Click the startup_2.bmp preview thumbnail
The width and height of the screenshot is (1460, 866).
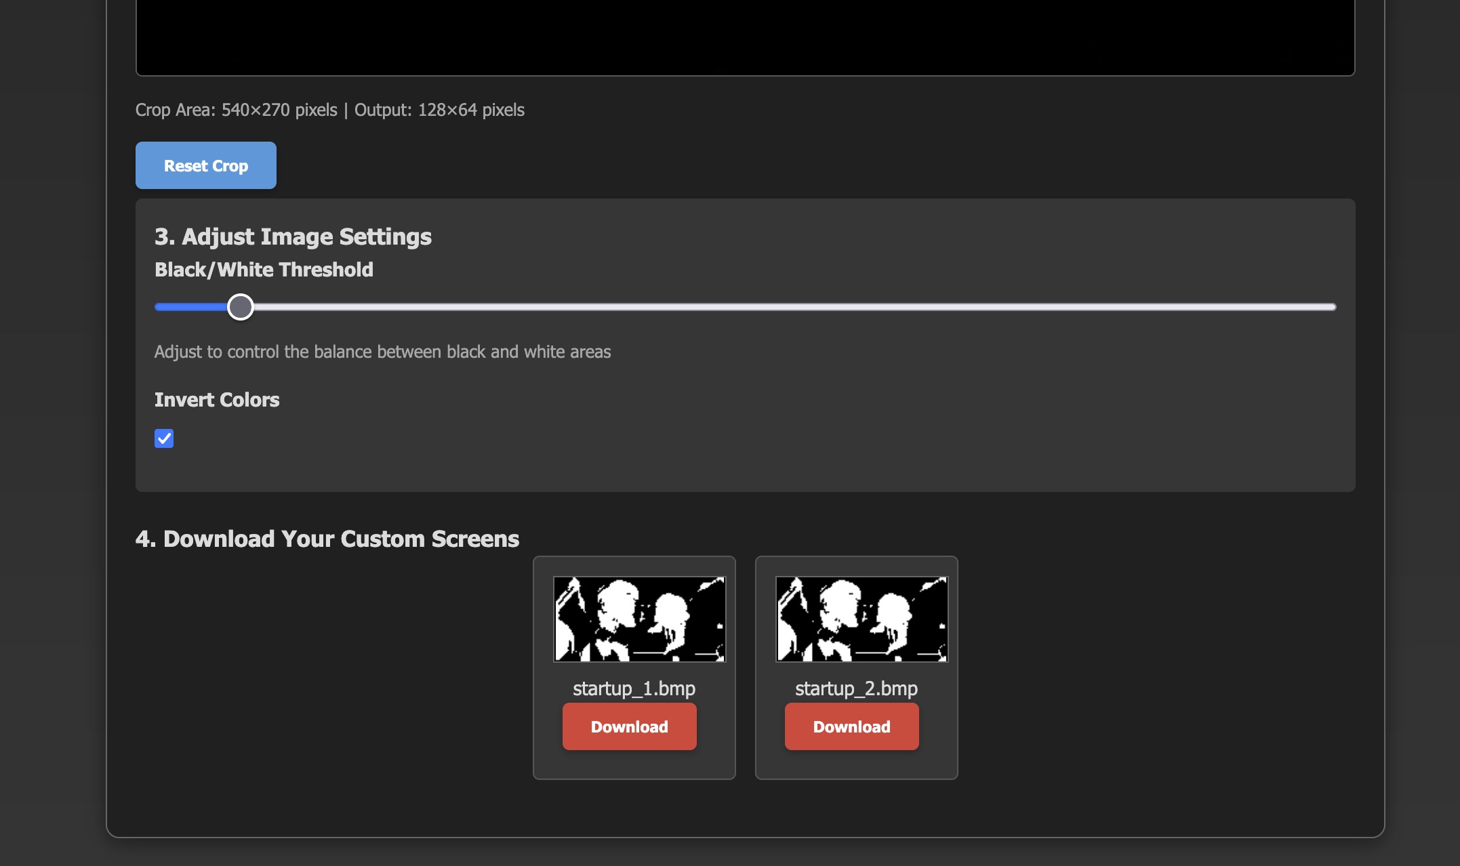tap(861, 619)
